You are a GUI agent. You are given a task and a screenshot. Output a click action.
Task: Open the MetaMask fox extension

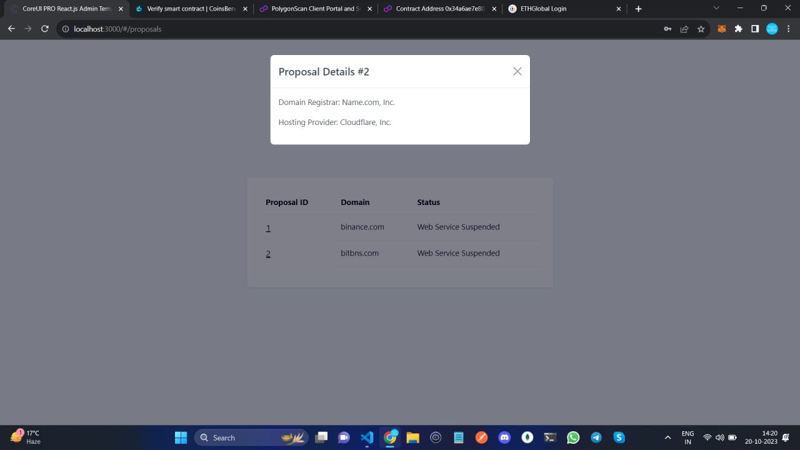coord(722,29)
